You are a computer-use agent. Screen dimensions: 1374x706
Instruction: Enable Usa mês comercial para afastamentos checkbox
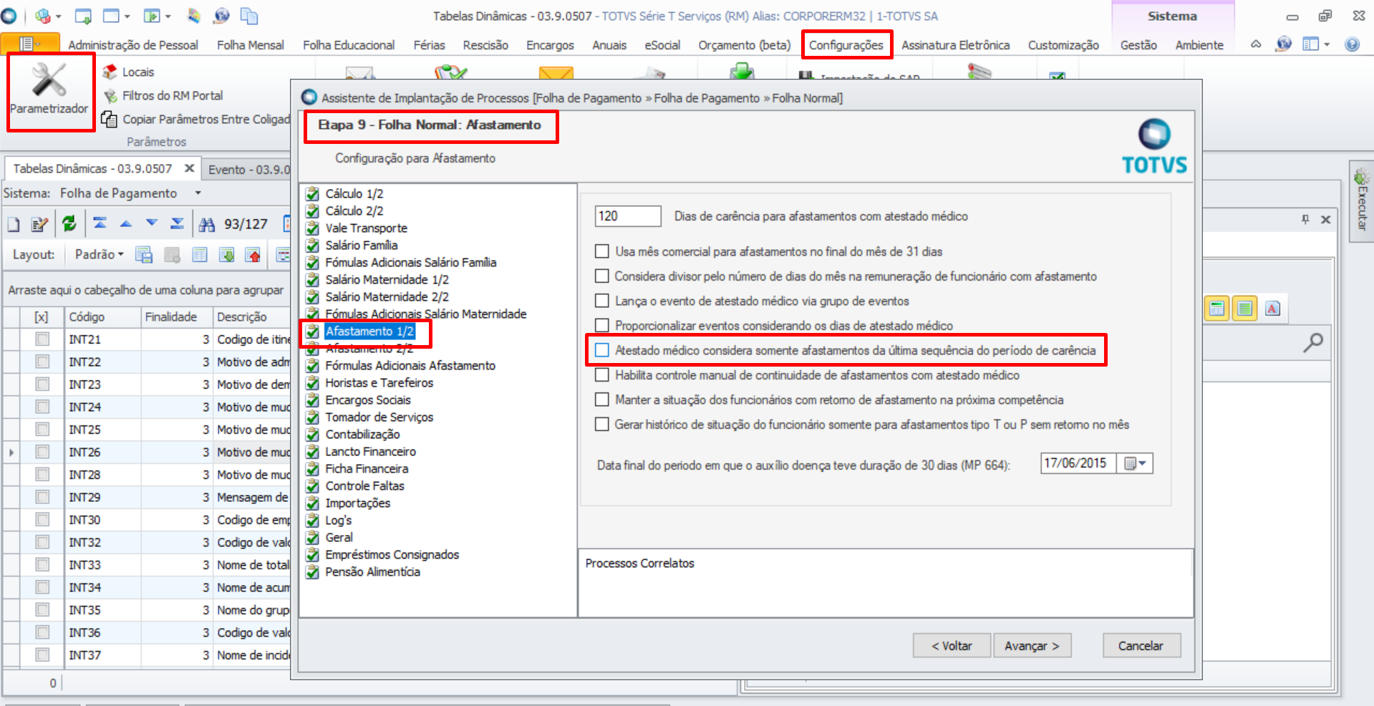point(602,251)
